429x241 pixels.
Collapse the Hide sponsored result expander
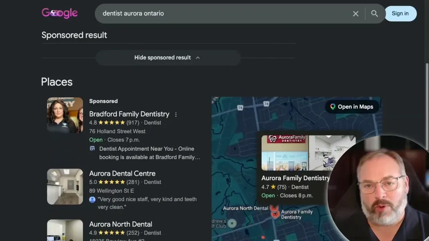[168, 58]
